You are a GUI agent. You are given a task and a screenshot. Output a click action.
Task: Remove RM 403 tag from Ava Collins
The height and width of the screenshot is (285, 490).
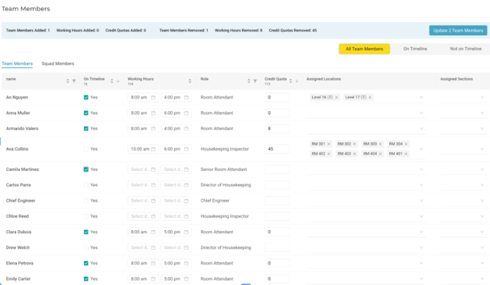355,153
